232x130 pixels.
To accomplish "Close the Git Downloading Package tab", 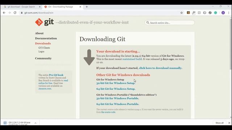I will coord(80,7).
